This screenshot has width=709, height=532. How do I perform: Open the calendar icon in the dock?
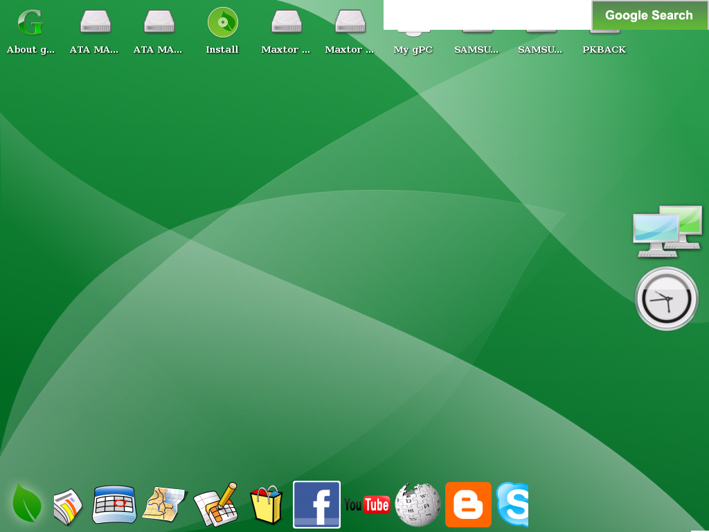pyautogui.click(x=114, y=504)
